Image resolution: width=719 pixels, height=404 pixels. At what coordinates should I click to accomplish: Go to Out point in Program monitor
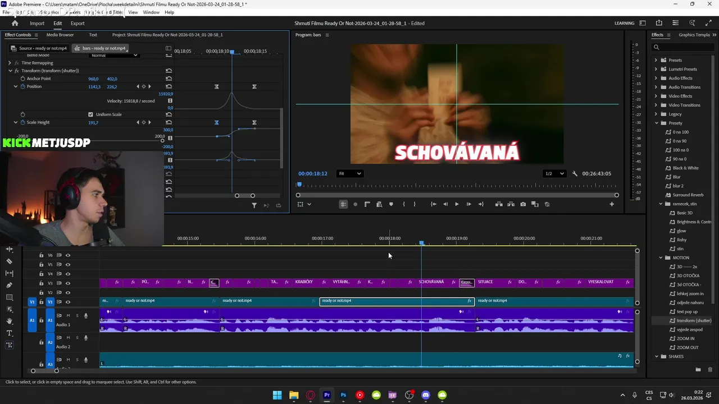tap(481, 204)
